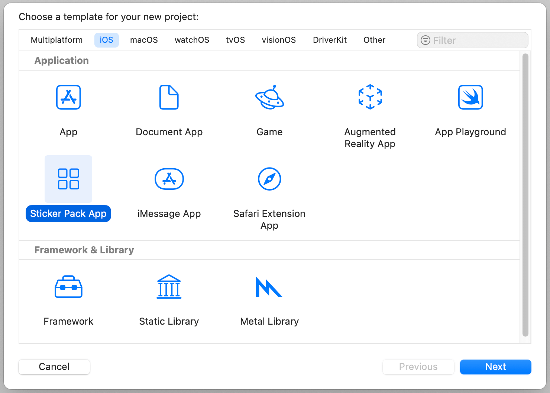Choose the Document App template
This screenshot has width=550, height=393.
[169, 97]
